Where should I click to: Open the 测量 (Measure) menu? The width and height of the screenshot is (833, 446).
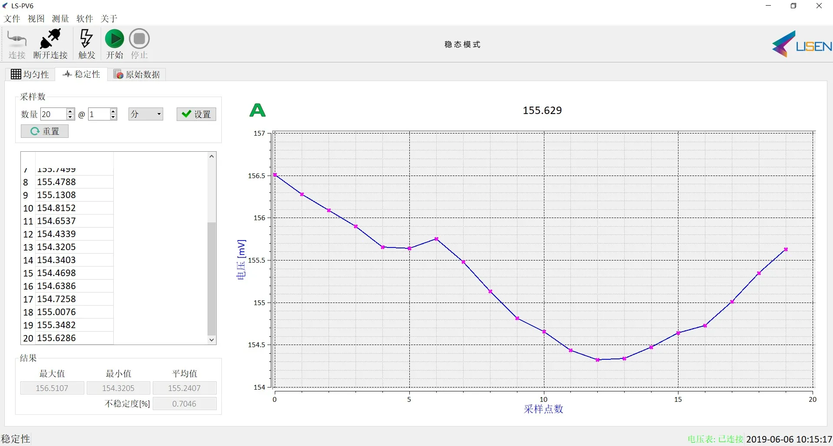[60, 19]
